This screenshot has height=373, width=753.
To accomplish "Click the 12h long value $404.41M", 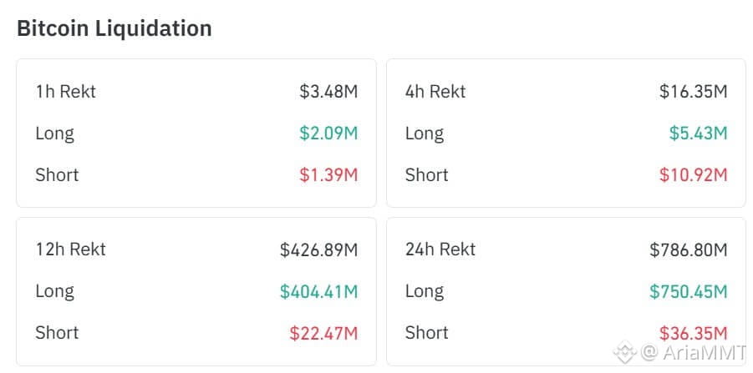I will 318,291.
